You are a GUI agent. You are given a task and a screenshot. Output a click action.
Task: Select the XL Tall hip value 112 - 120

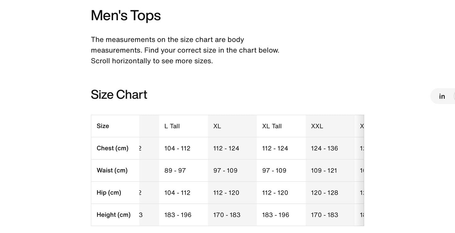tap(275, 193)
